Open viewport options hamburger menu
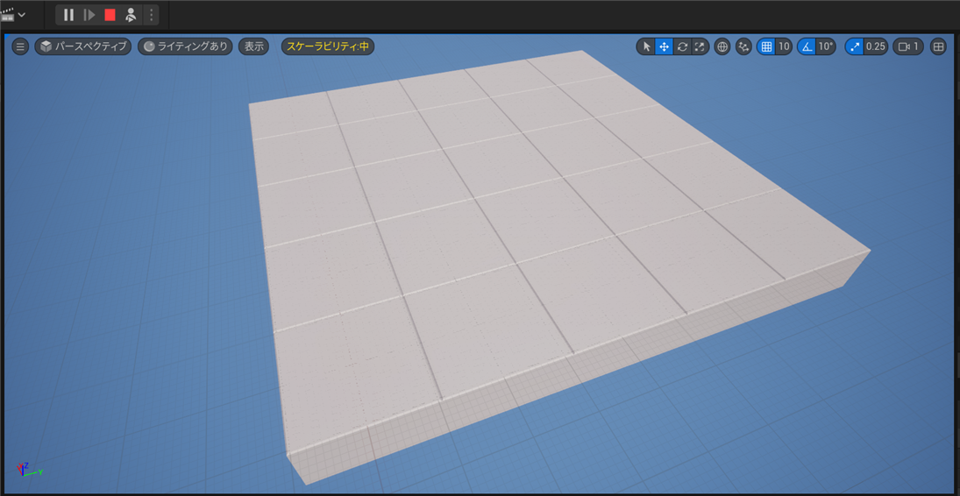960x496 pixels. tap(20, 46)
